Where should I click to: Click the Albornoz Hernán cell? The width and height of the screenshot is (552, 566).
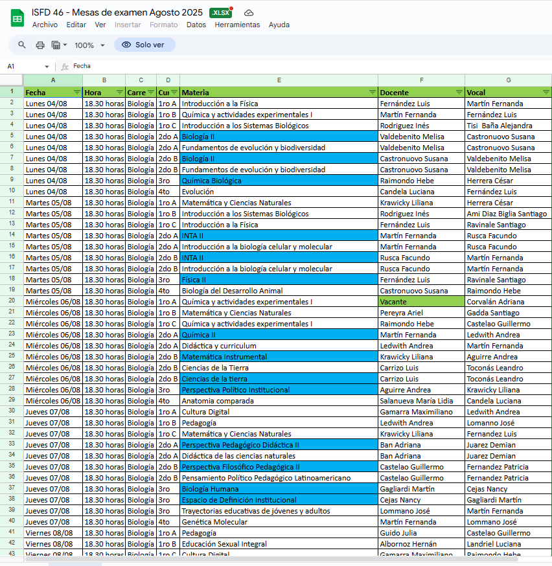click(421, 544)
